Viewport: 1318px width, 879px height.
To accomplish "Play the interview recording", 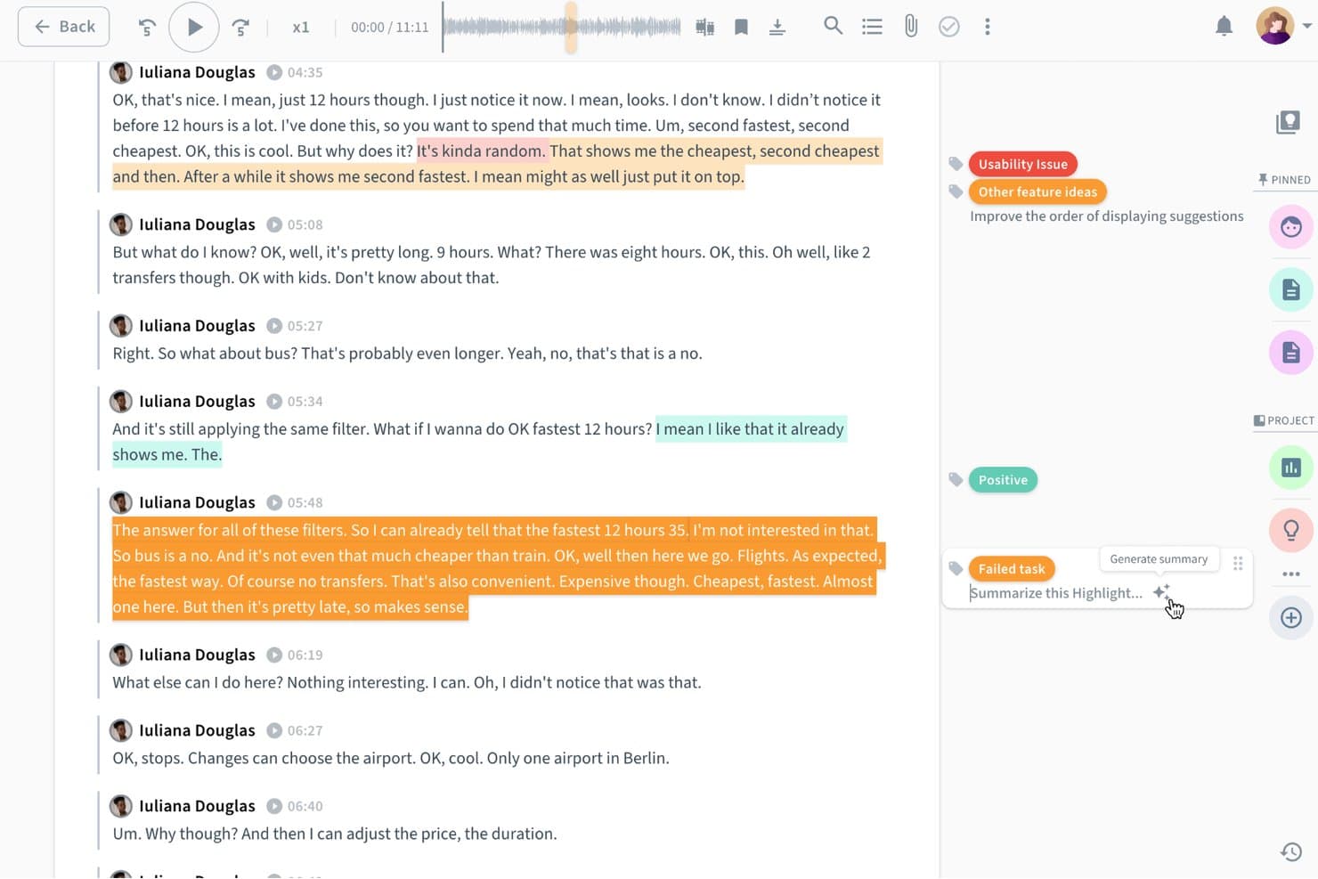I will pyautogui.click(x=193, y=27).
